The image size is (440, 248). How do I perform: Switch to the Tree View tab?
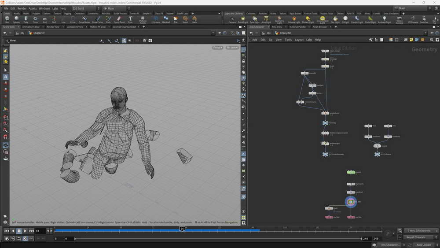(x=277, y=27)
